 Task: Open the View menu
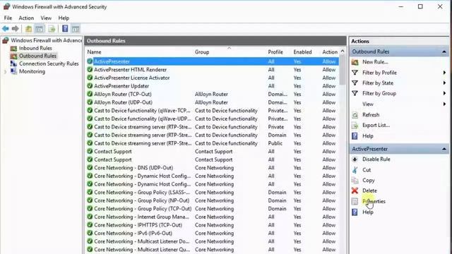[46, 18]
